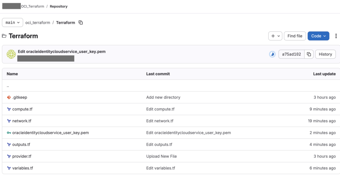Open the plus add-file dropdown
The image size is (340, 180).
pos(275,36)
